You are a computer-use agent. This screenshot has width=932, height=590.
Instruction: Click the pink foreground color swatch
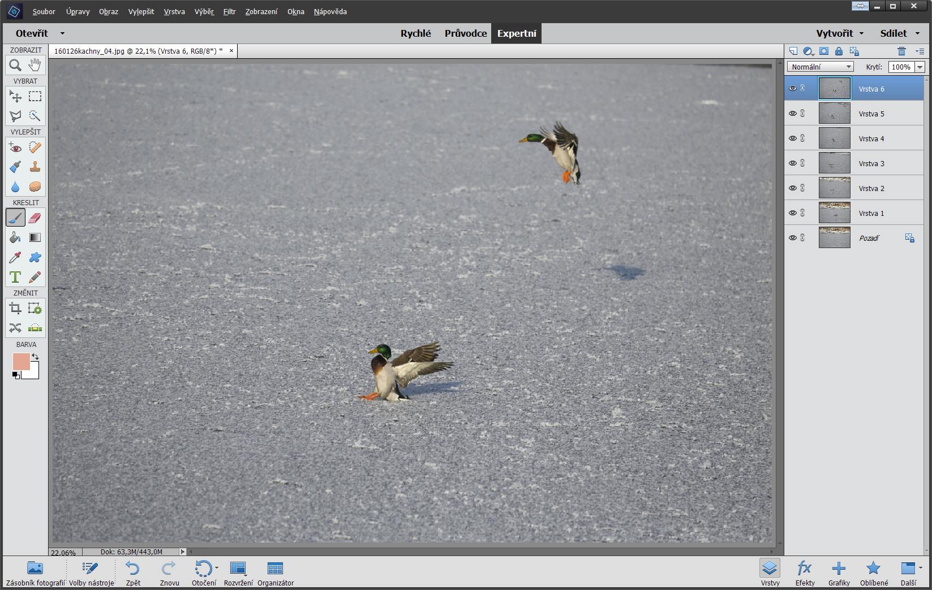pos(21,362)
